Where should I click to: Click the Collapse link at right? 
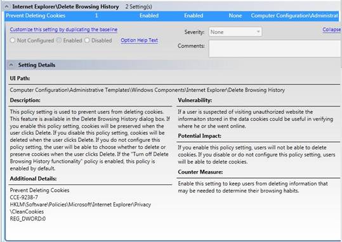pyautogui.click(x=332, y=29)
